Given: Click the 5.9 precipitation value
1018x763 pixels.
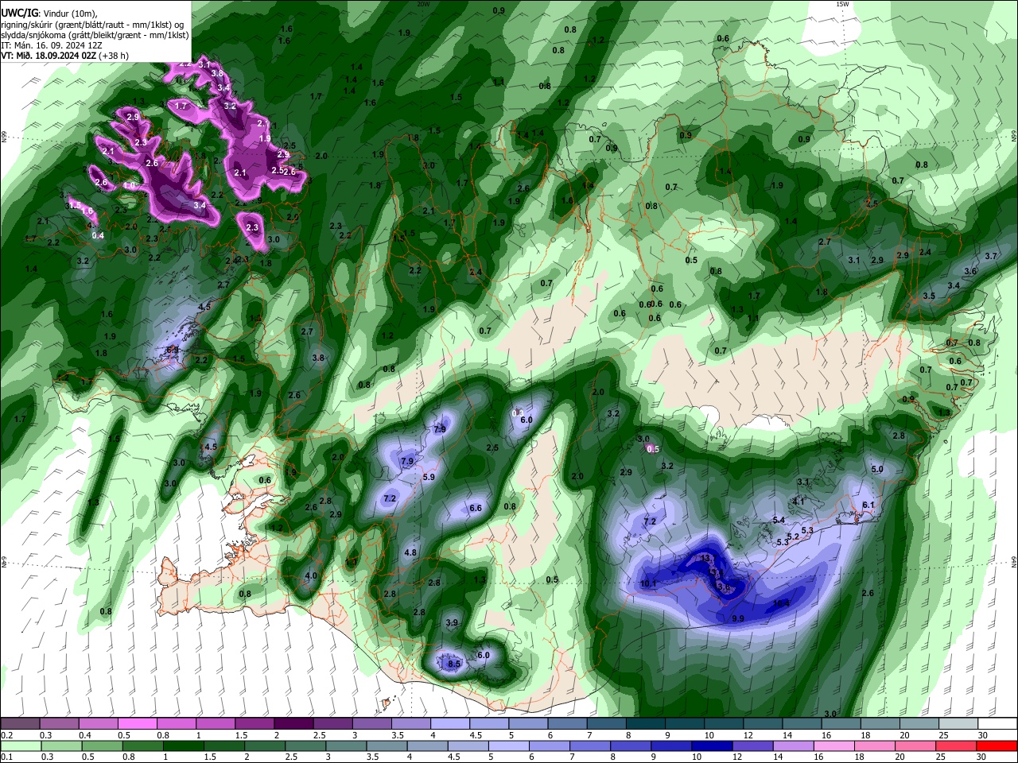Looking at the screenshot, I should (x=429, y=477).
